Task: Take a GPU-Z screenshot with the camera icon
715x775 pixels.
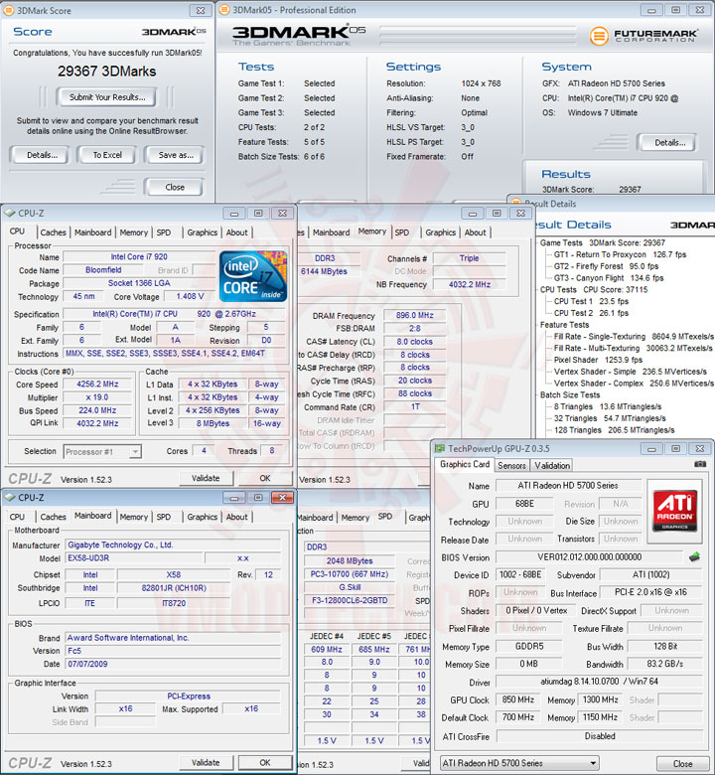Action: click(700, 464)
